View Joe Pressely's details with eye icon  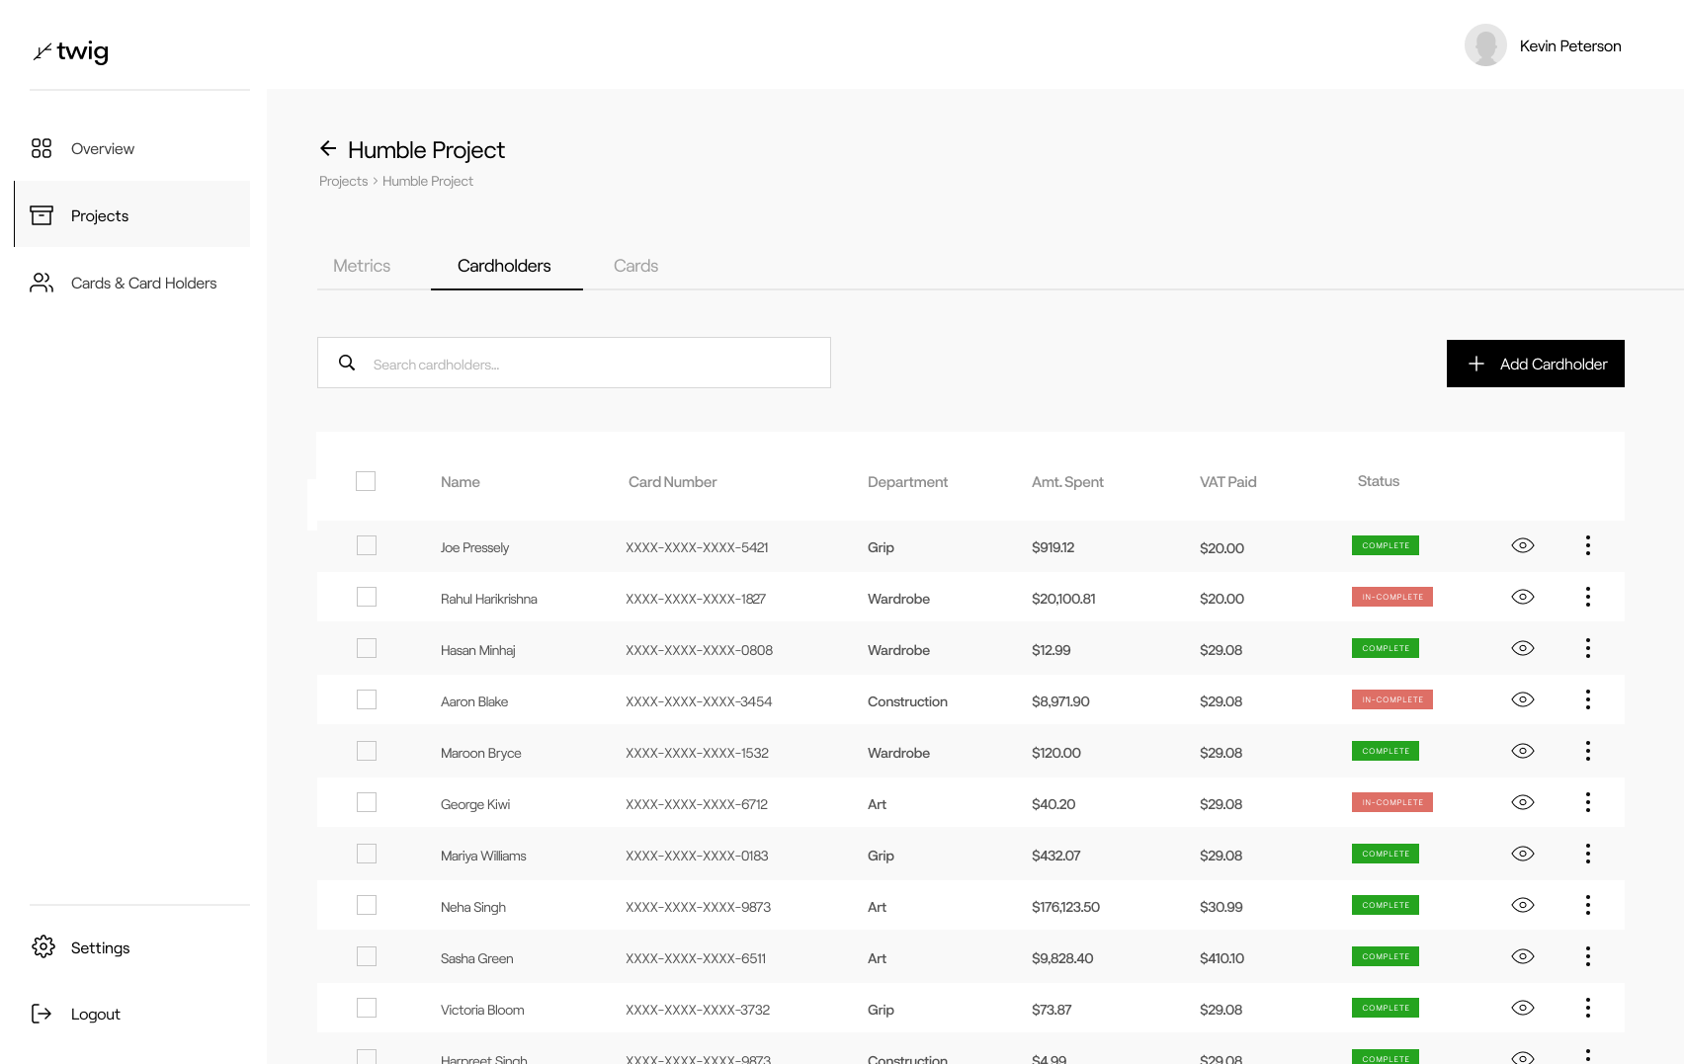coord(1522,545)
